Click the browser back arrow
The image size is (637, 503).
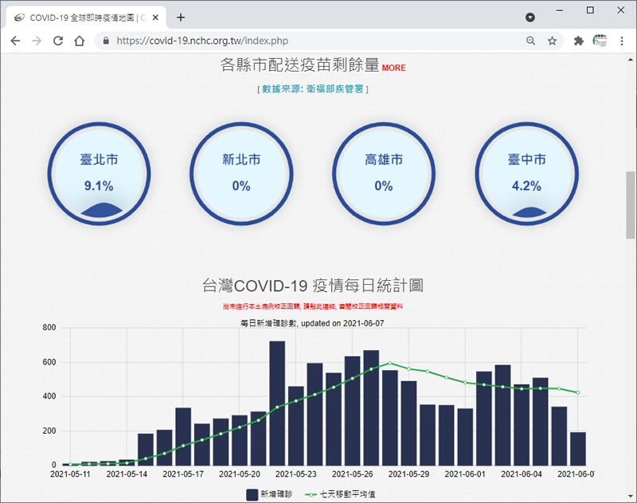15,41
